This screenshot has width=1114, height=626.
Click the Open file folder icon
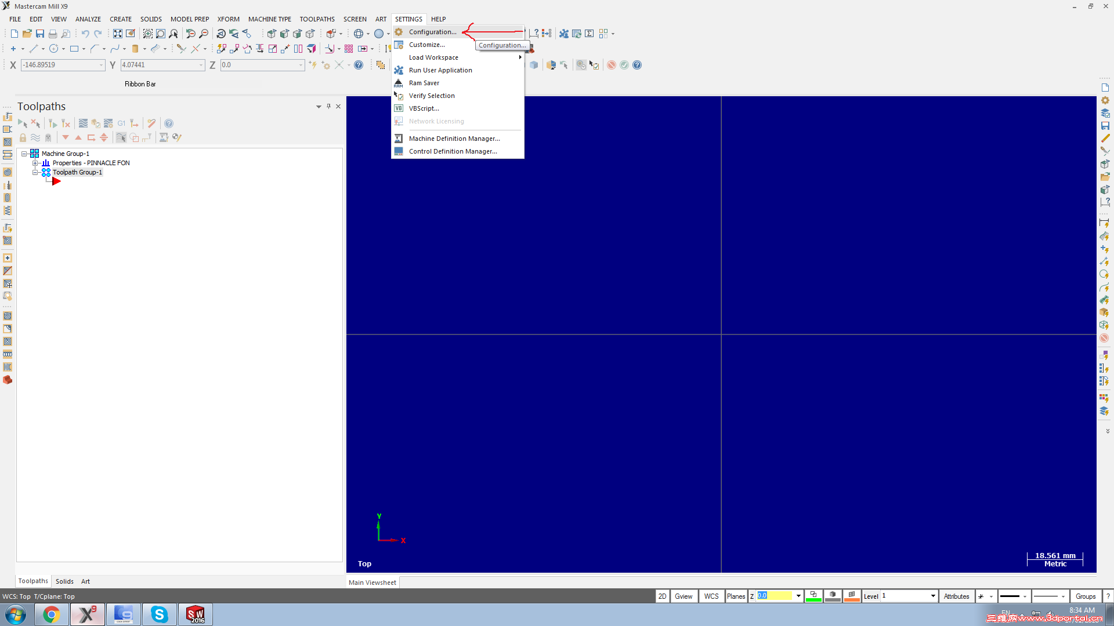click(27, 34)
